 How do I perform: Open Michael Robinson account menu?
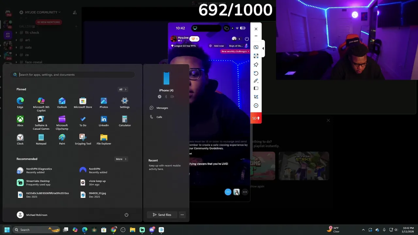pyautogui.click(x=32, y=215)
